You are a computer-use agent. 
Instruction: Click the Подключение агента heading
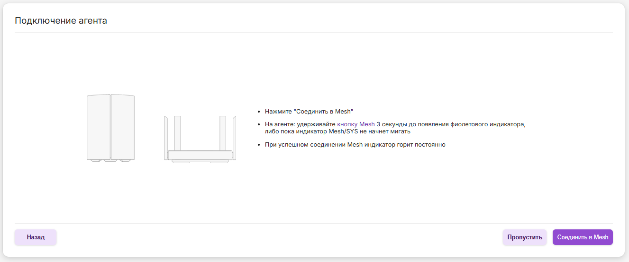(61, 21)
